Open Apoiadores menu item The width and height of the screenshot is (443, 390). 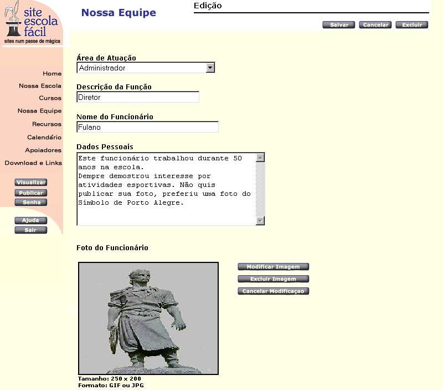point(43,150)
